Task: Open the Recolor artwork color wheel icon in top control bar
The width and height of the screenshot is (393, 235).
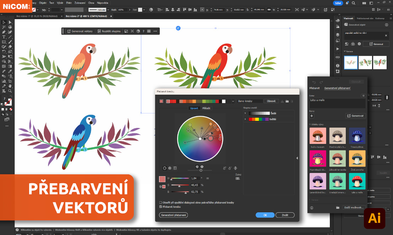Action: click(x=151, y=10)
